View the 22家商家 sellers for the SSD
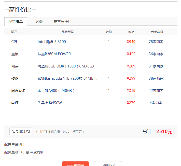The height and width of the screenshot is (166, 181). coord(156,91)
